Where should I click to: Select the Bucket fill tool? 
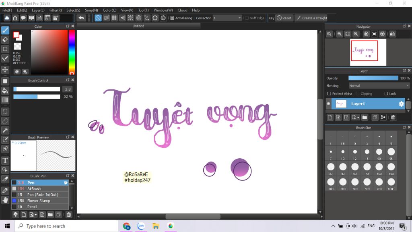5,91
